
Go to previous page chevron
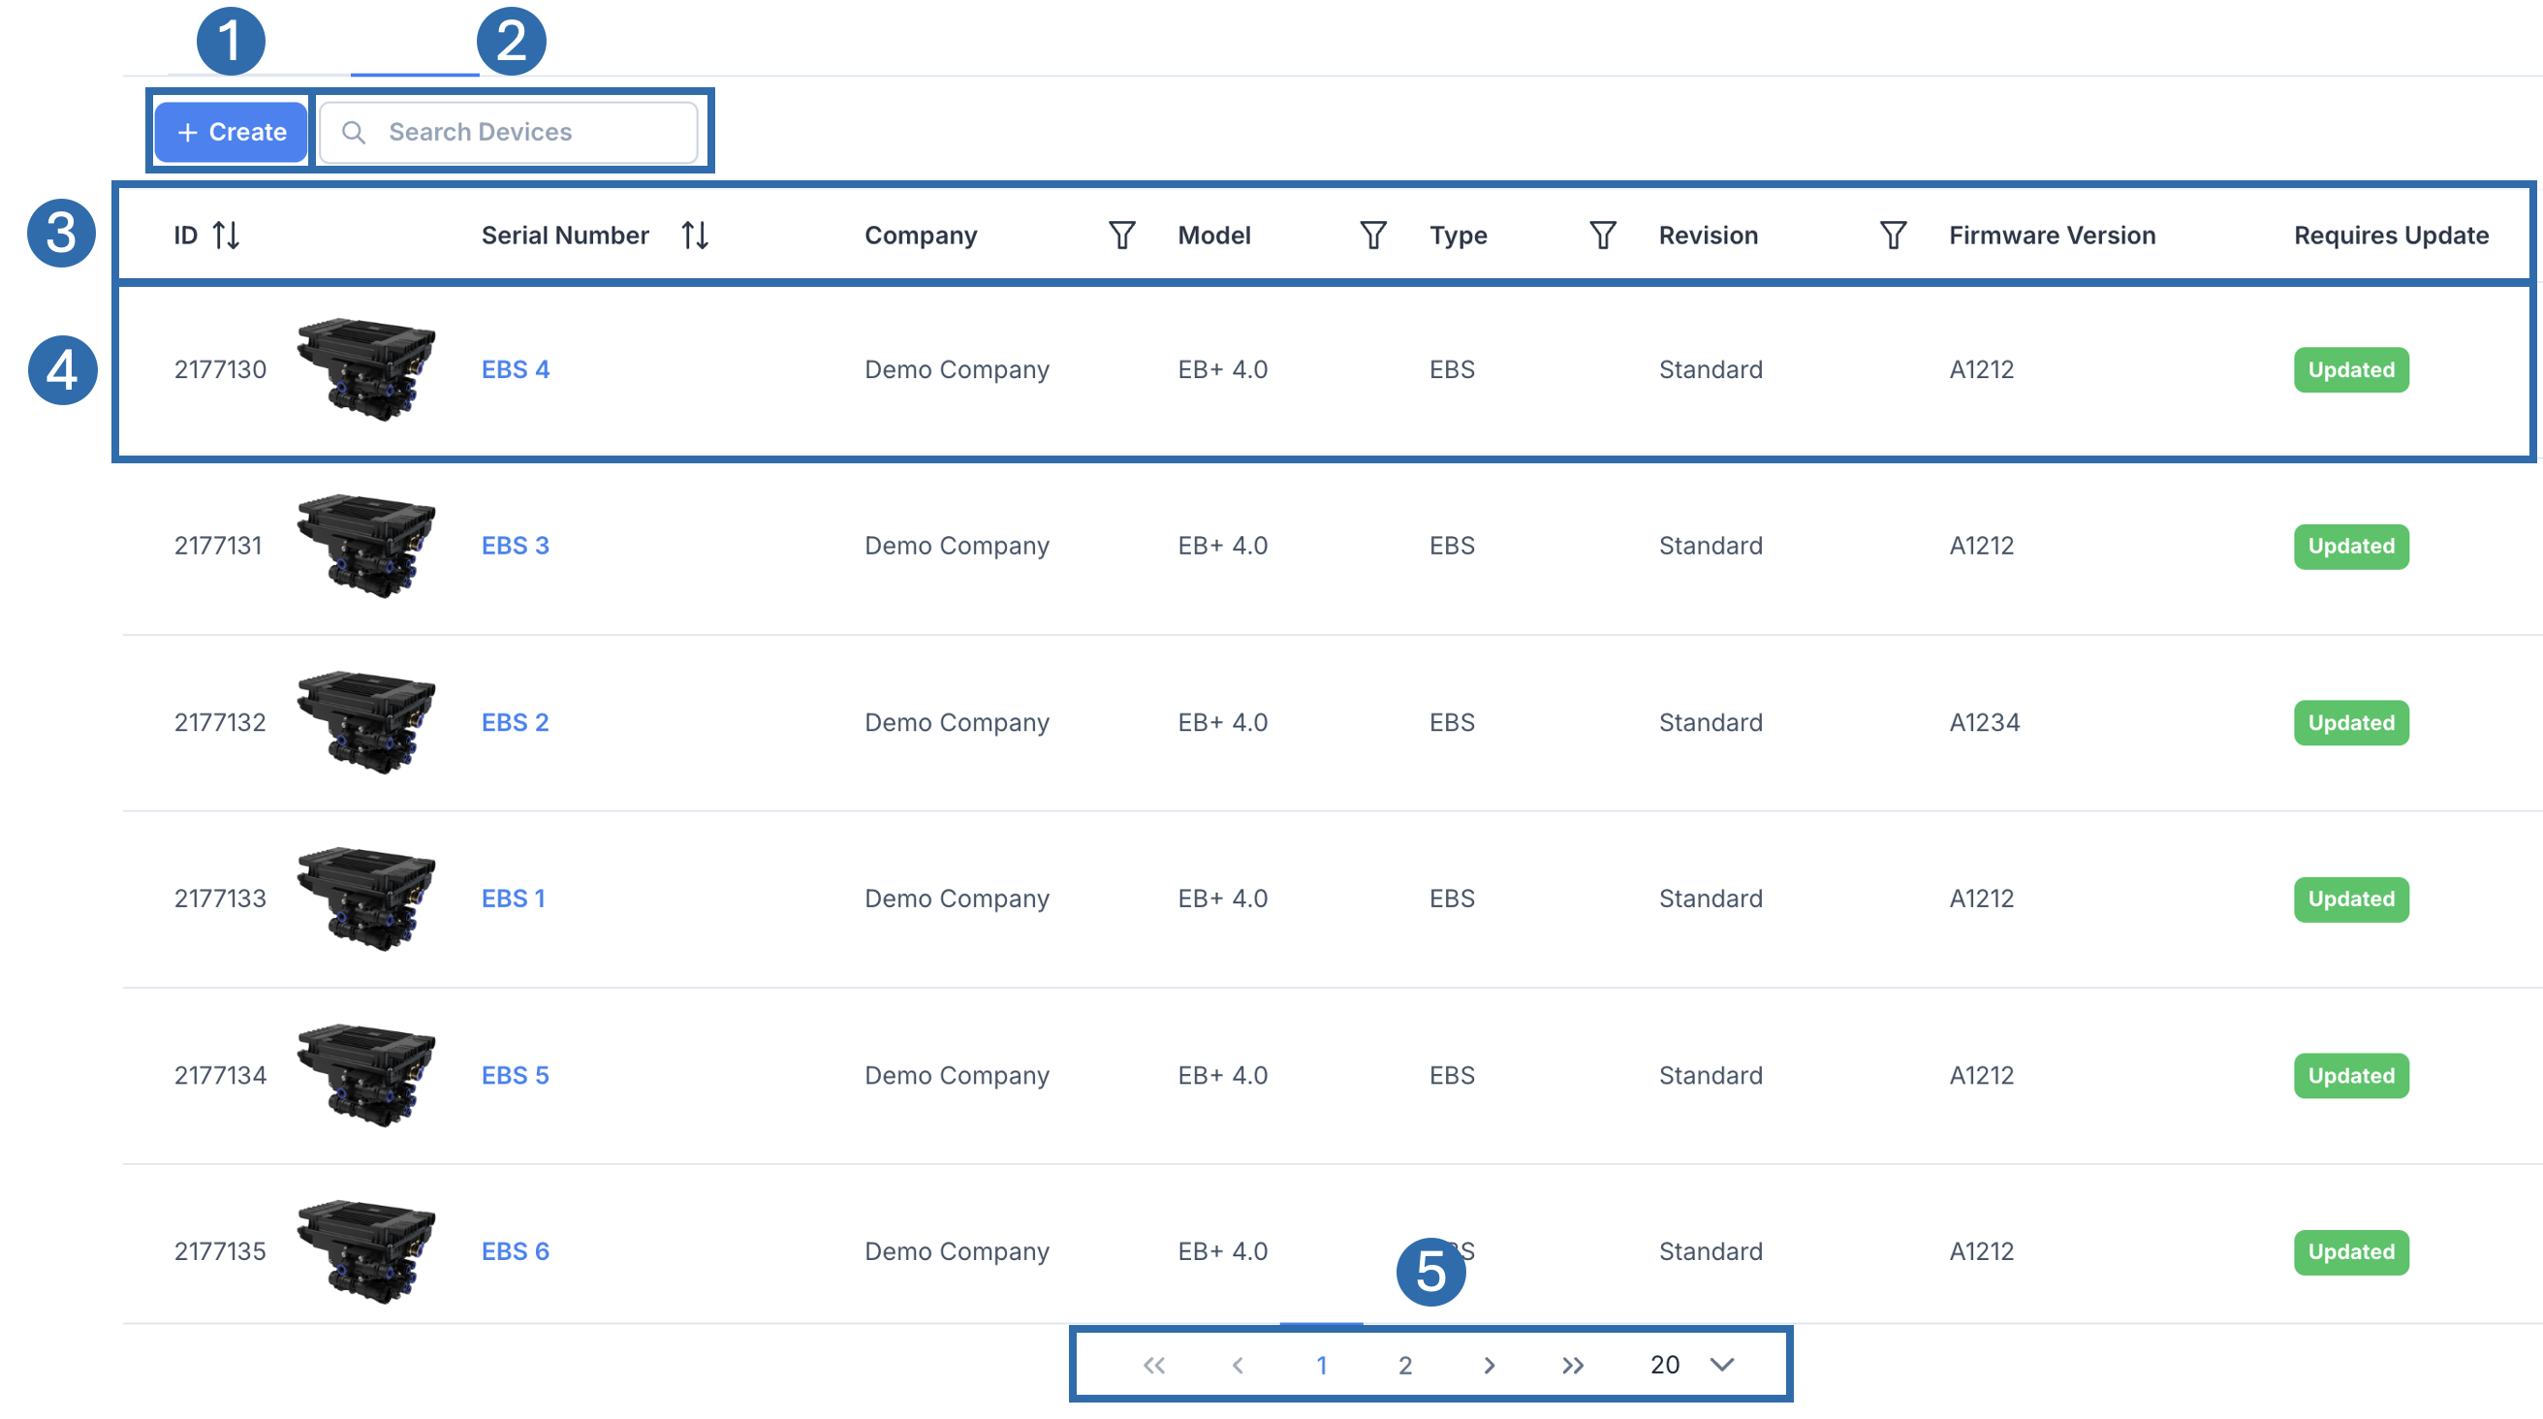[x=1237, y=1365]
